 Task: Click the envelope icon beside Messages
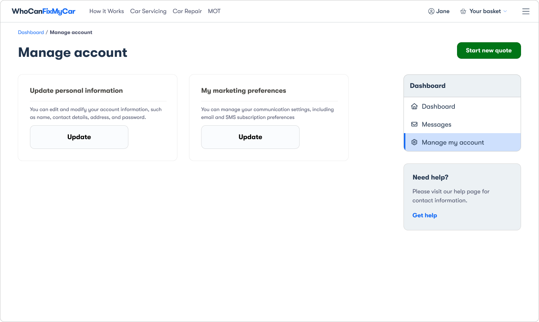pos(414,124)
